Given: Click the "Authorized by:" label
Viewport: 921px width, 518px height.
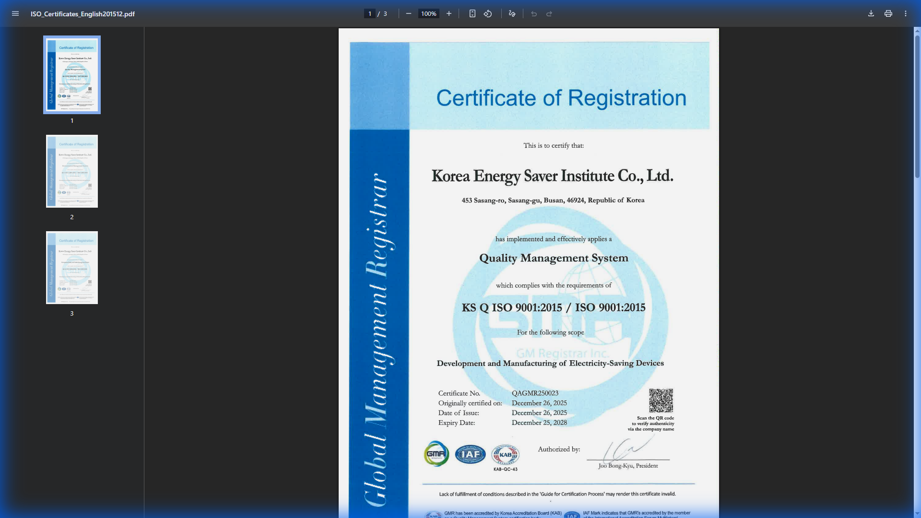Looking at the screenshot, I should (x=559, y=449).
